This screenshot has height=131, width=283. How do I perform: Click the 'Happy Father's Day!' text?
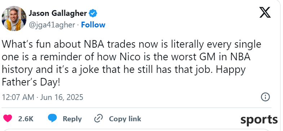[124, 76]
